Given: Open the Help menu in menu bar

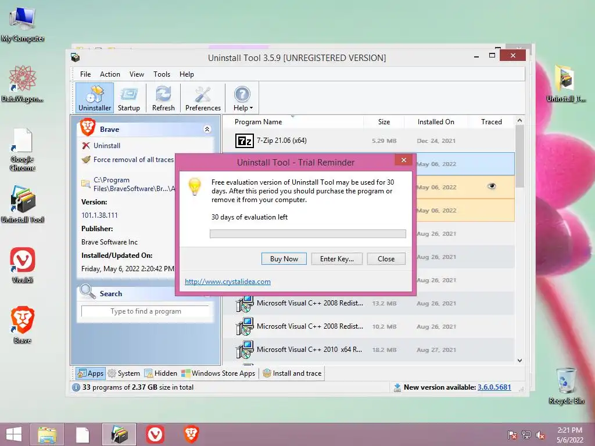Looking at the screenshot, I should point(187,74).
